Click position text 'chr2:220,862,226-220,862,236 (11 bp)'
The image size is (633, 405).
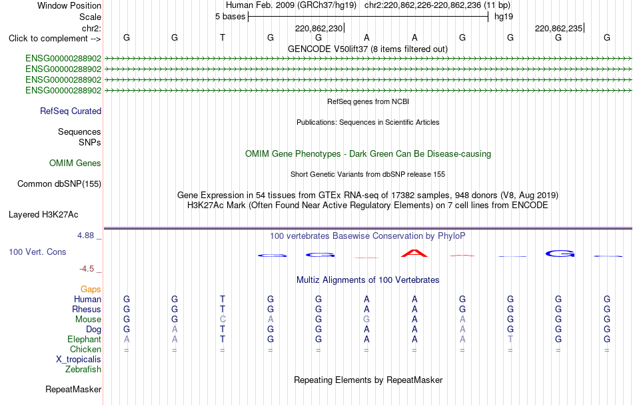click(437, 5)
